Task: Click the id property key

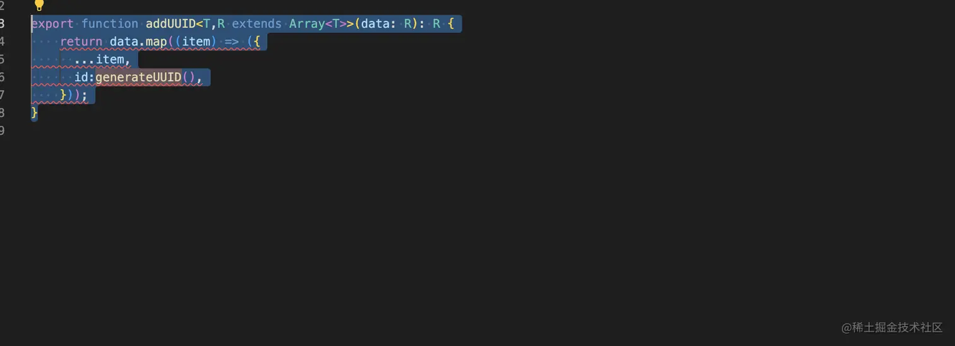Action: click(81, 78)
